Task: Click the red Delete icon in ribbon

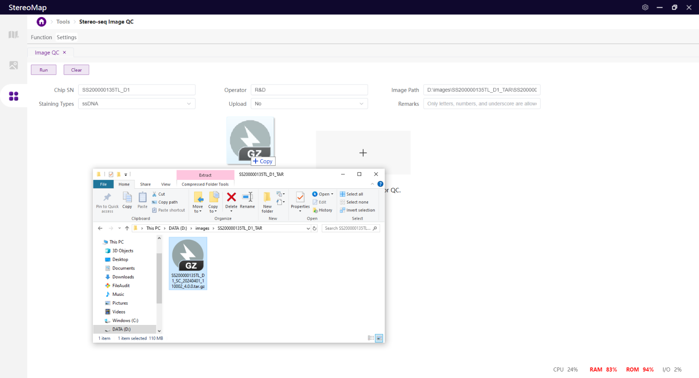Action: [x=231, y=198]
